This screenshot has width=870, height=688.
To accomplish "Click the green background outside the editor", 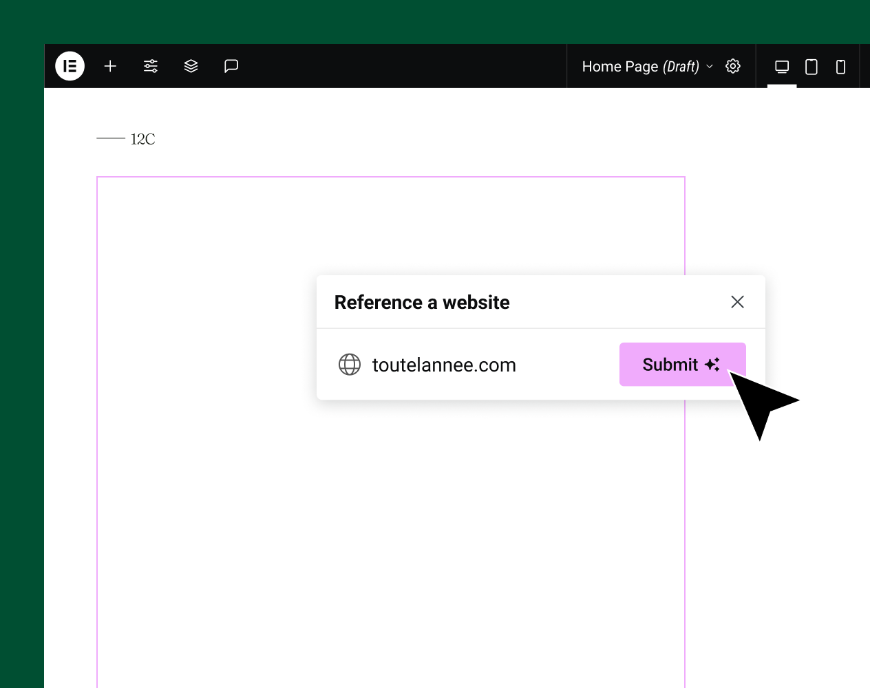I will (x=21, y=344).
